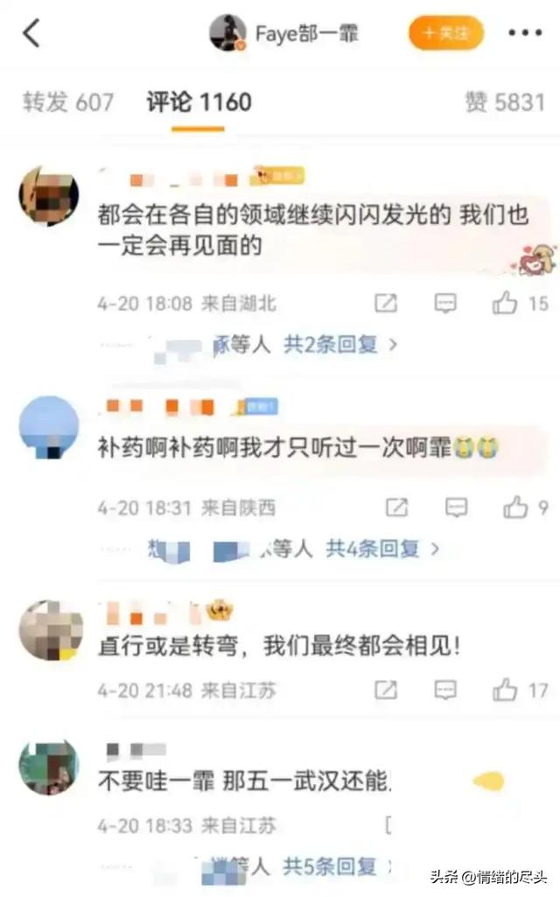Reply to the 21:48 江苏 comment via bubble icon
This screenshot has width=560, height=897.
[x=445, y=690]
